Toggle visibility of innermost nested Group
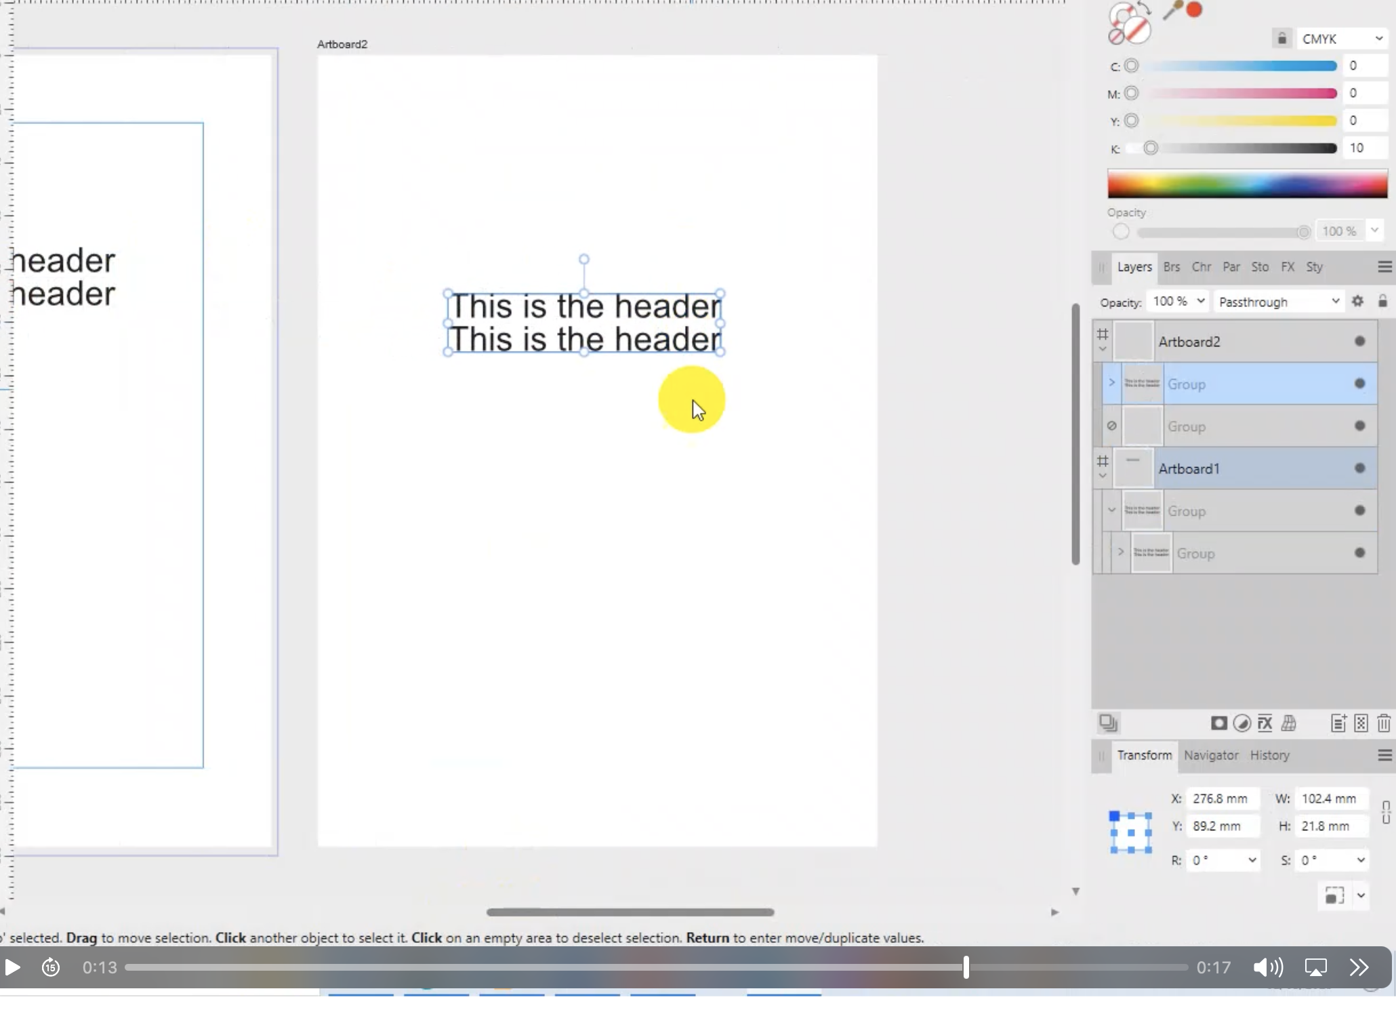The image size is (1396, 1010). (x=1359, y=553)
